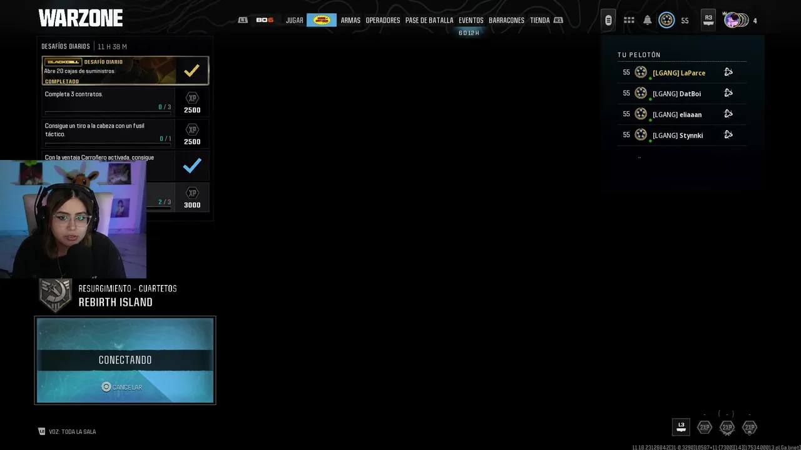Click the Rebirth Island mode emblem
801x450 pixels.
coord(54,295)
